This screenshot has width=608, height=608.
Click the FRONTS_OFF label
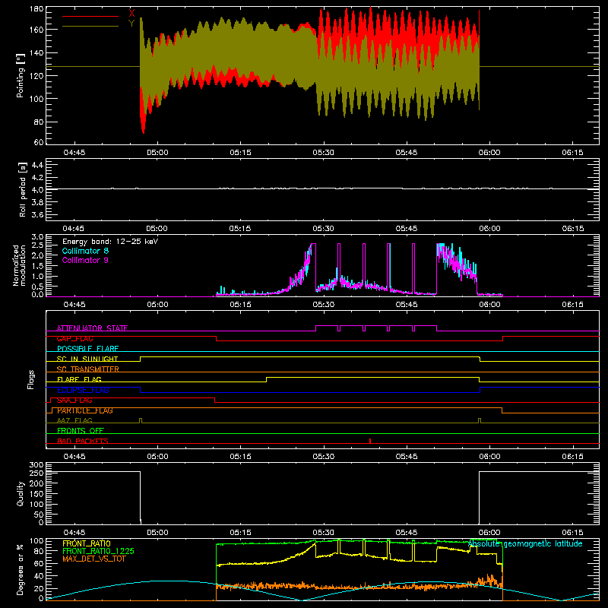tap(81, 431)
